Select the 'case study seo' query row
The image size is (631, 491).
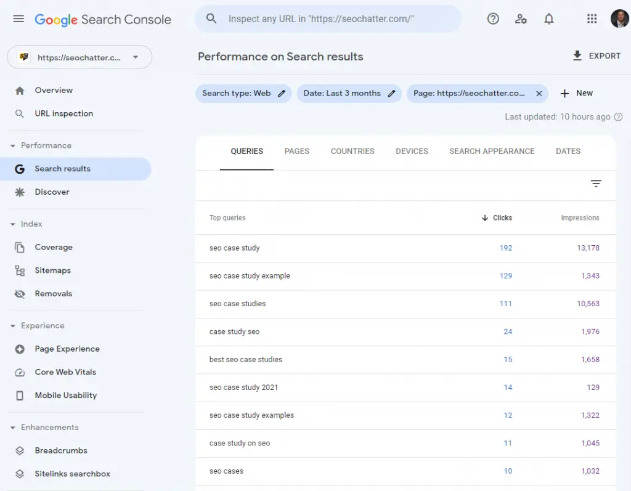click(405, 332)
